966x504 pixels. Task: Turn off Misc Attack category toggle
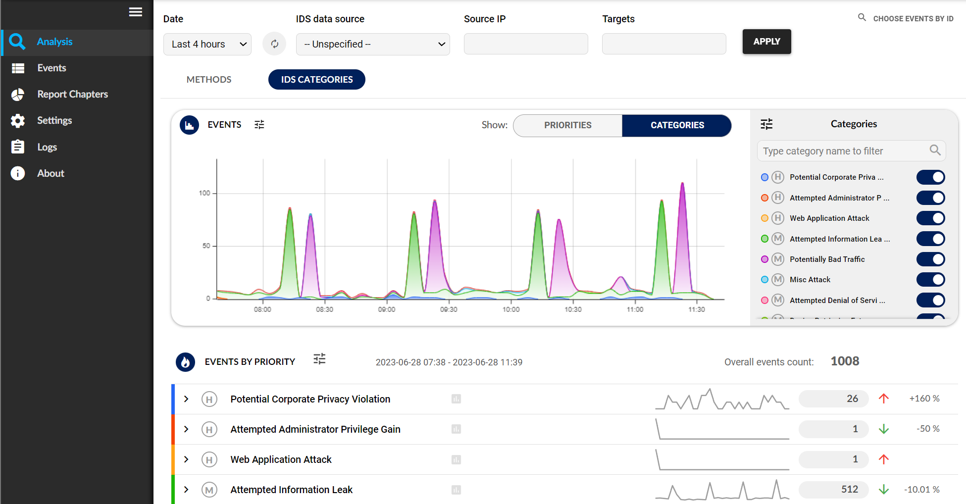click(930, 280)
